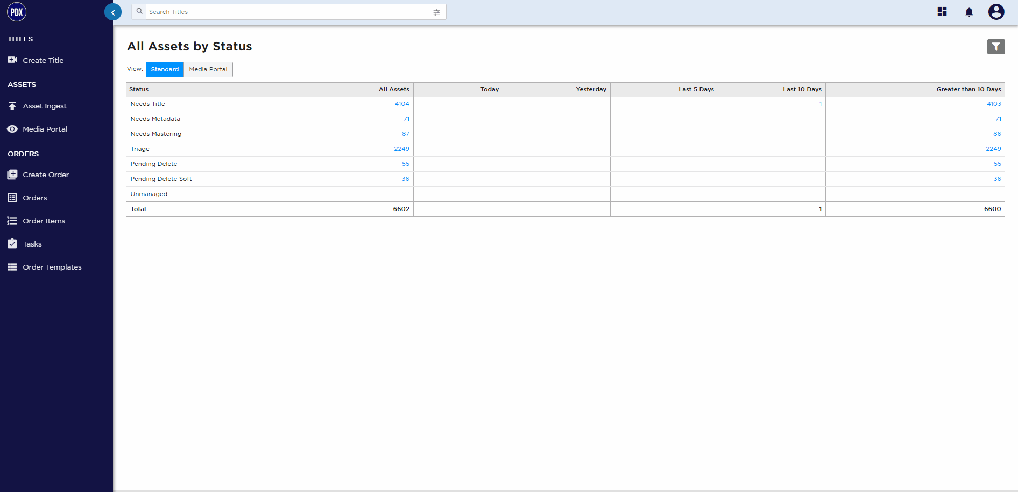Image resolution: width=1018 pixels, height=492 pixels.
Task: Open Needs Mastering Greater than 10 Days 86
Action: point(998,134)
